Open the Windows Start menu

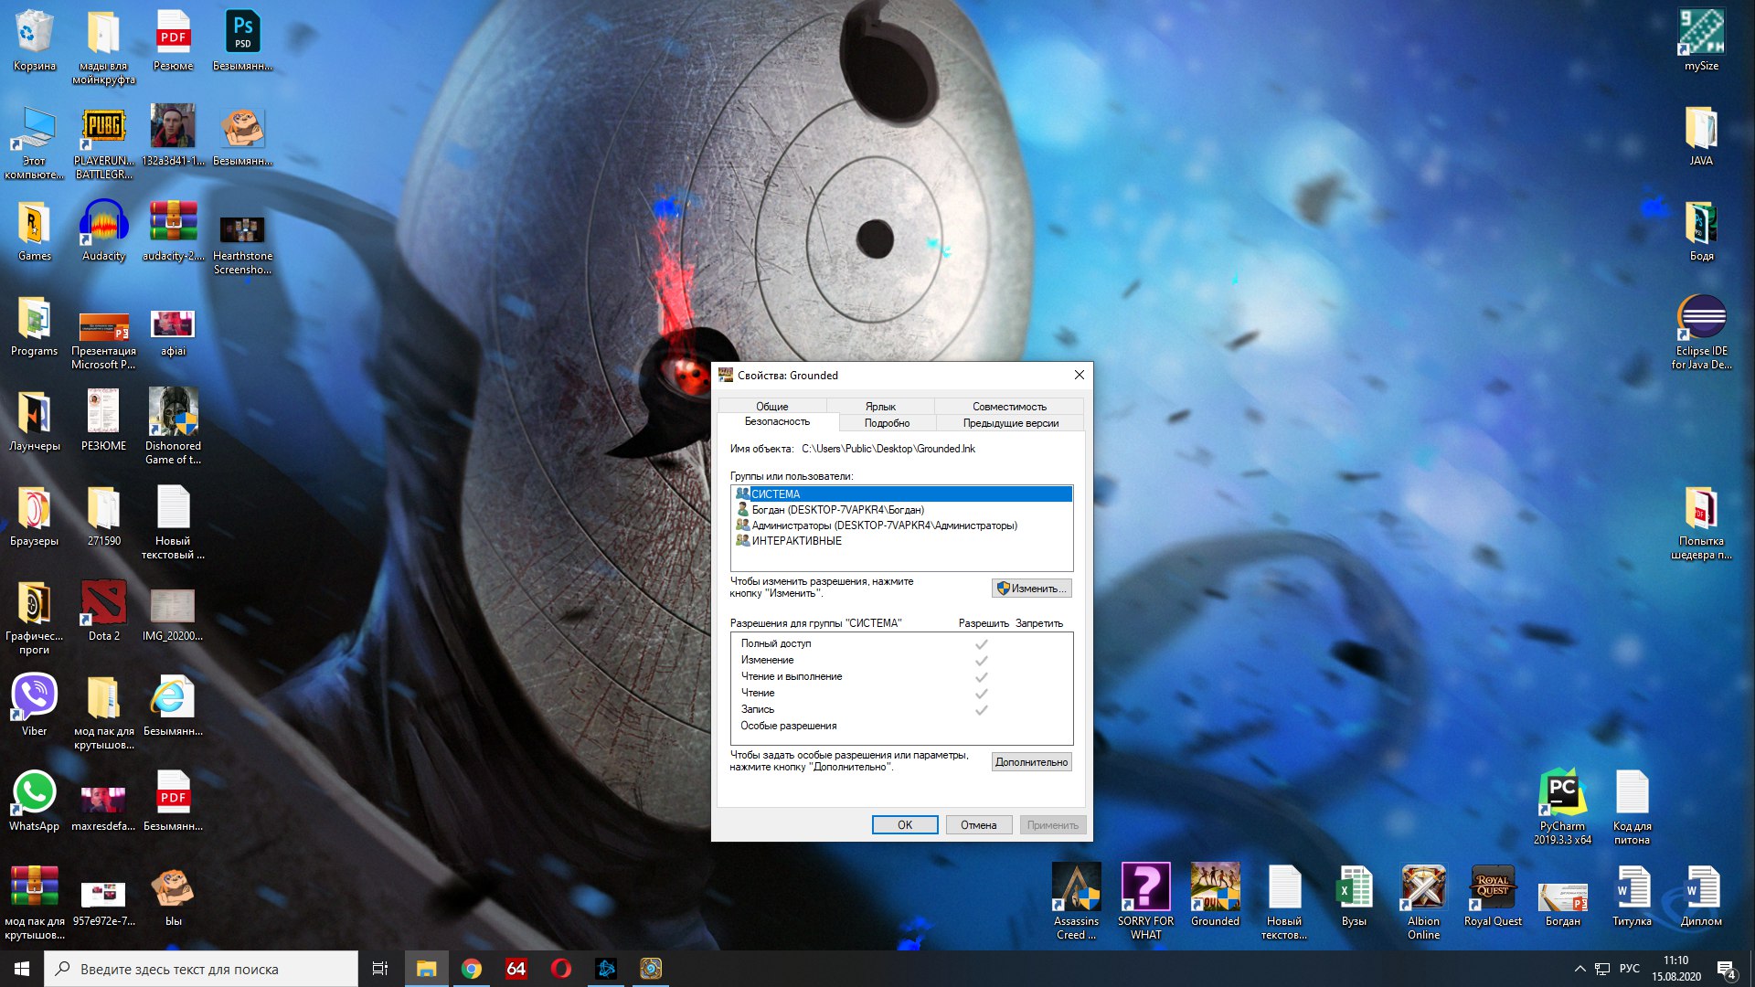pyautogui.click(x=22, y=969)
